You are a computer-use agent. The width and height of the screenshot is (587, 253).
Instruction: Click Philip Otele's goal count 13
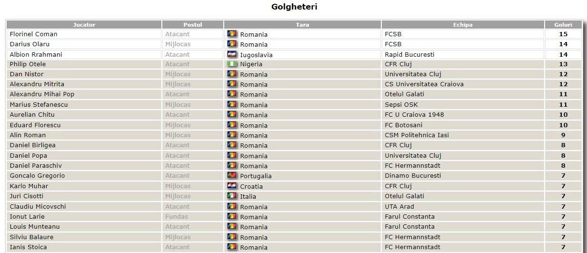tap(563, 64)
